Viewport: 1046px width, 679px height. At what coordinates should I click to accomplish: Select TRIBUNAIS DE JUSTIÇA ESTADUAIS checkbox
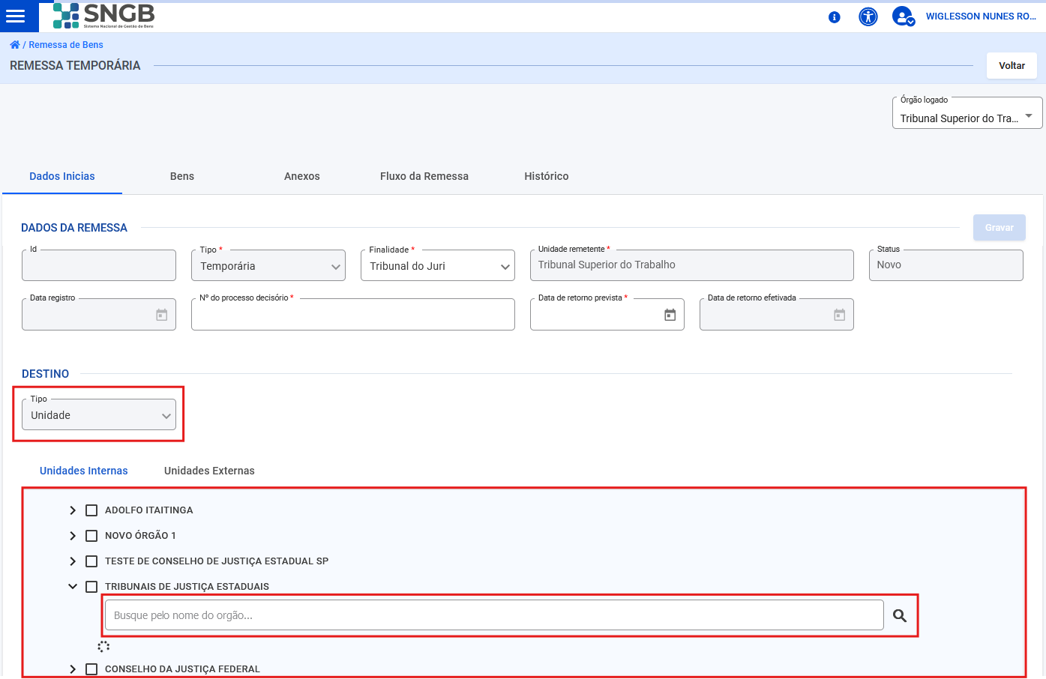[91, 587]
